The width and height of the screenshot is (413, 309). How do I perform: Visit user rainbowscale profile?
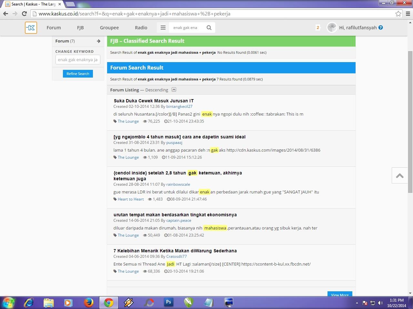click(178, 184)
